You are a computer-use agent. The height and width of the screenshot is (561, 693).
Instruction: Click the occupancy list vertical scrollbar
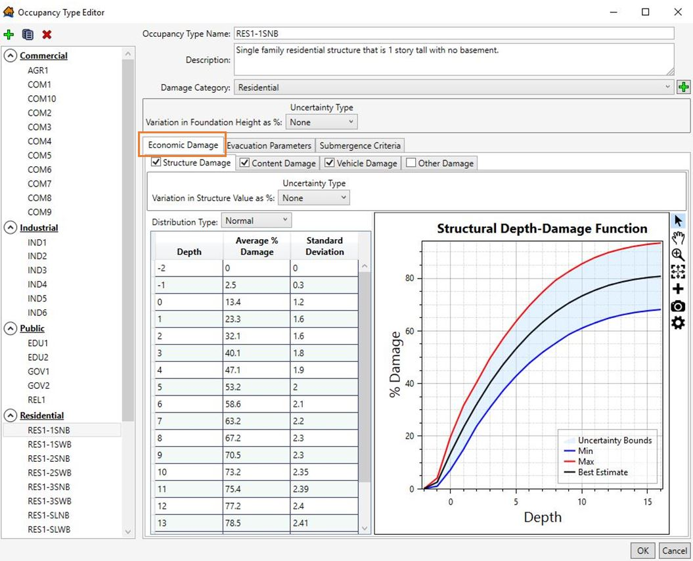[127, 240]
